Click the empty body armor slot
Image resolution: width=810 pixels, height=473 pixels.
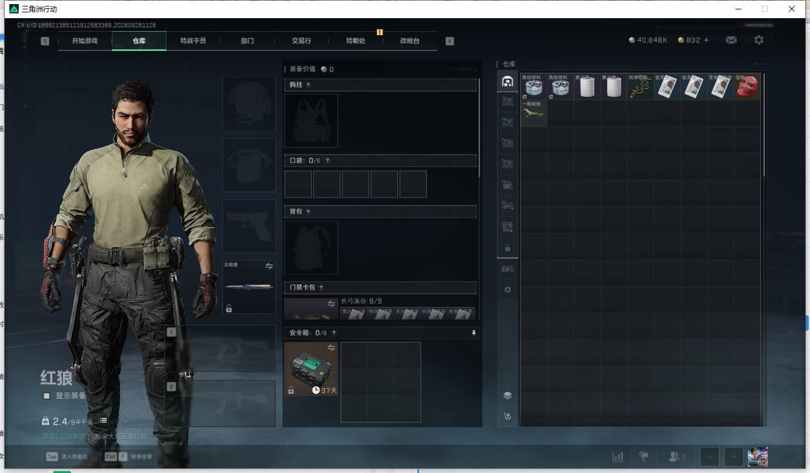(249, 165)
